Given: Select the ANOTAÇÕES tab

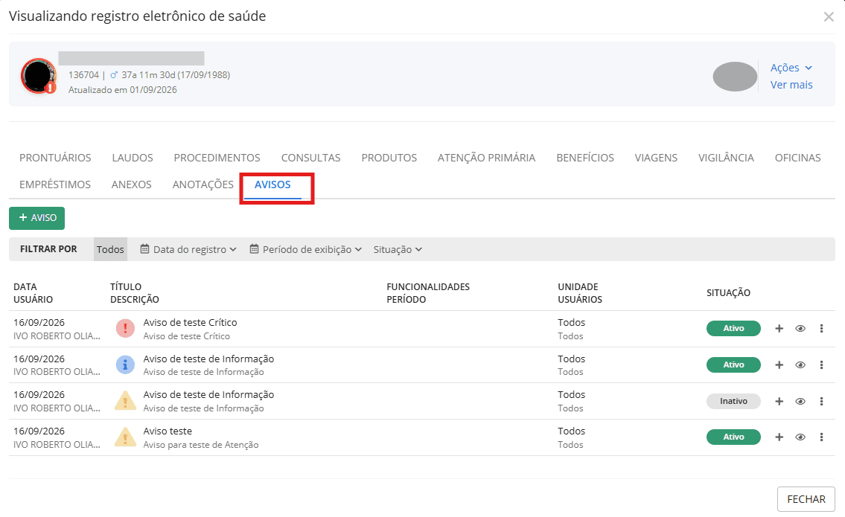Looking at the screenshot, I should click(203, 184).
